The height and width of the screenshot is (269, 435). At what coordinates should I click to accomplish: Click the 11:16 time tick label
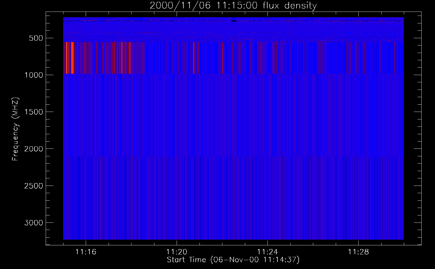click(86, 252)
